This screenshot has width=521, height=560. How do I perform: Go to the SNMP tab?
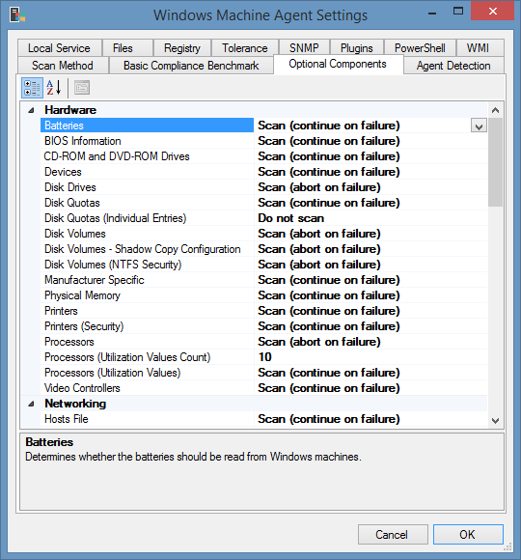(304, 48)
